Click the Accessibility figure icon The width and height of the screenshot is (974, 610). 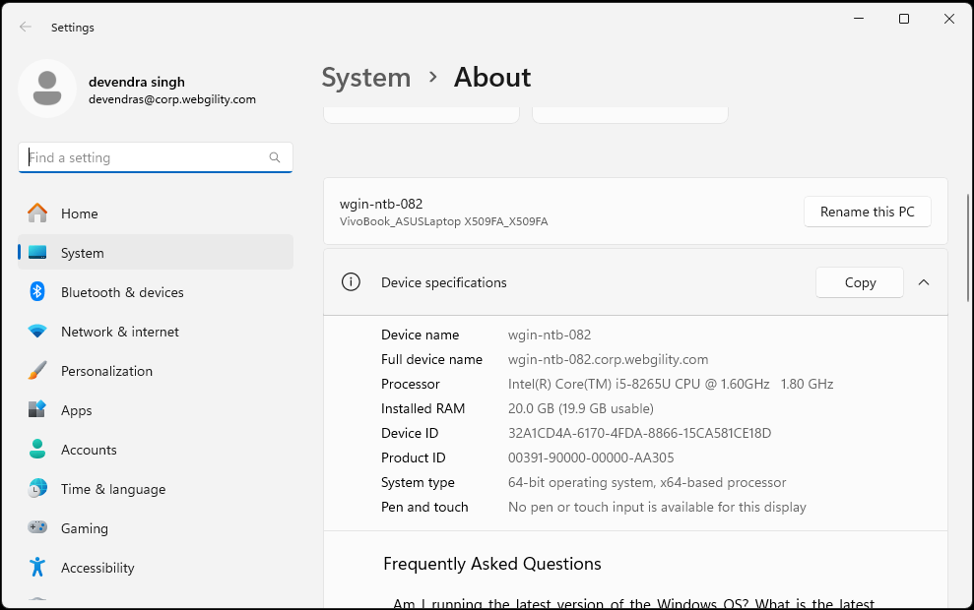37,568
